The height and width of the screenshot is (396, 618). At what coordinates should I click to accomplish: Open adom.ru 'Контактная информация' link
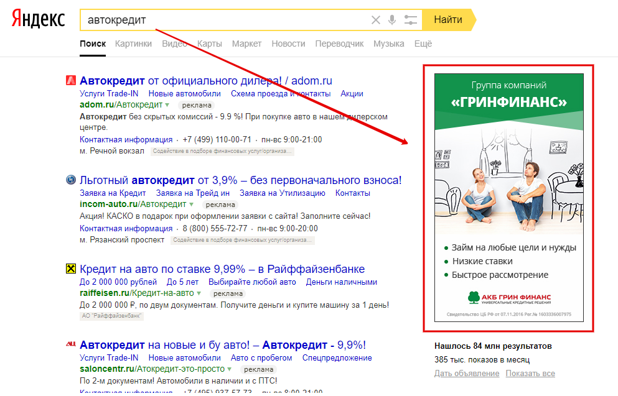(126, 140)
